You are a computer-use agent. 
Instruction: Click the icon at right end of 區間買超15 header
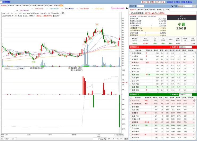pyautogui.click(x=193, y=47)
